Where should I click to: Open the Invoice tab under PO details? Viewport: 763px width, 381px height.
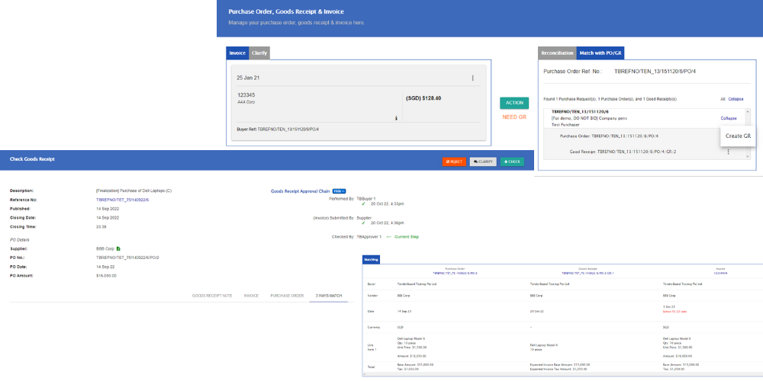[x=251, y=296]
